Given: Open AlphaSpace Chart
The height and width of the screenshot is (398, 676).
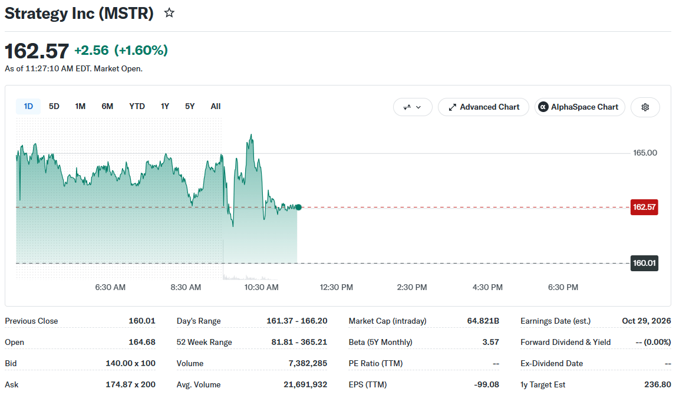Looking at the screenshot, I should (x=579, y=107).
